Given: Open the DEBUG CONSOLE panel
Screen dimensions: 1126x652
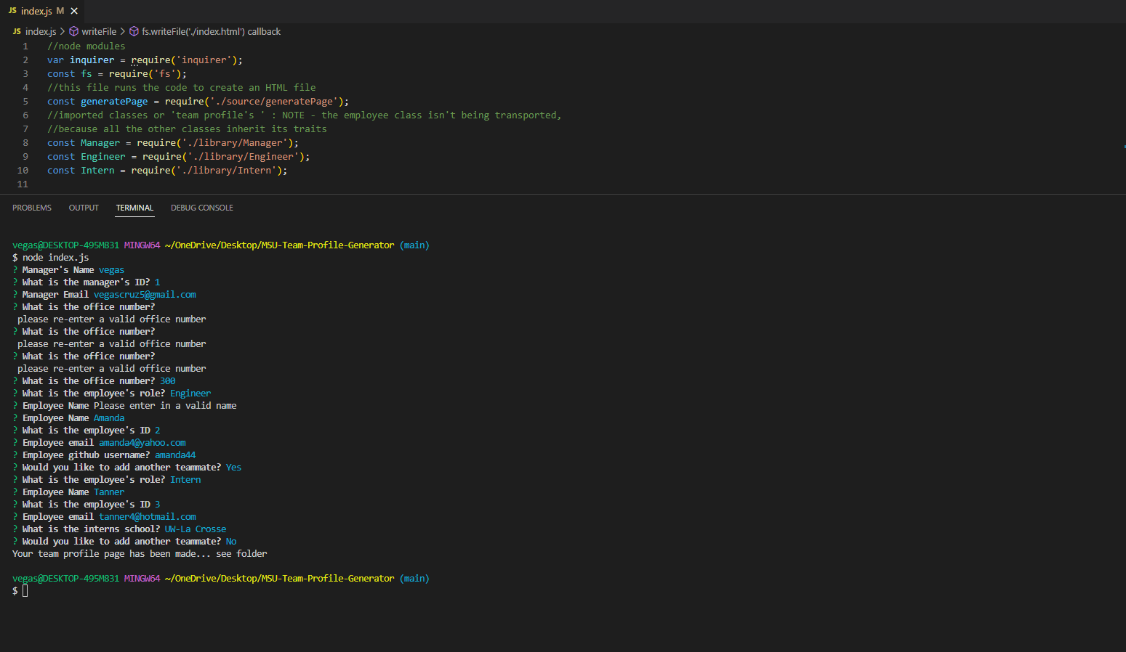Looking at the screenshot, I should coord(201,208).
